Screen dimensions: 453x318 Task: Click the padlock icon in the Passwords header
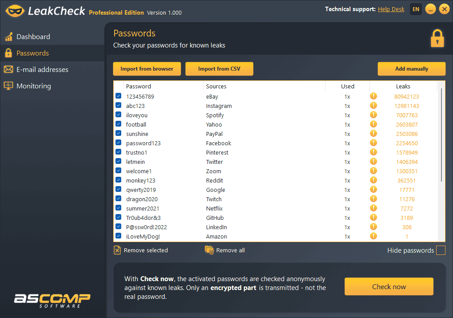pos(437,38)
